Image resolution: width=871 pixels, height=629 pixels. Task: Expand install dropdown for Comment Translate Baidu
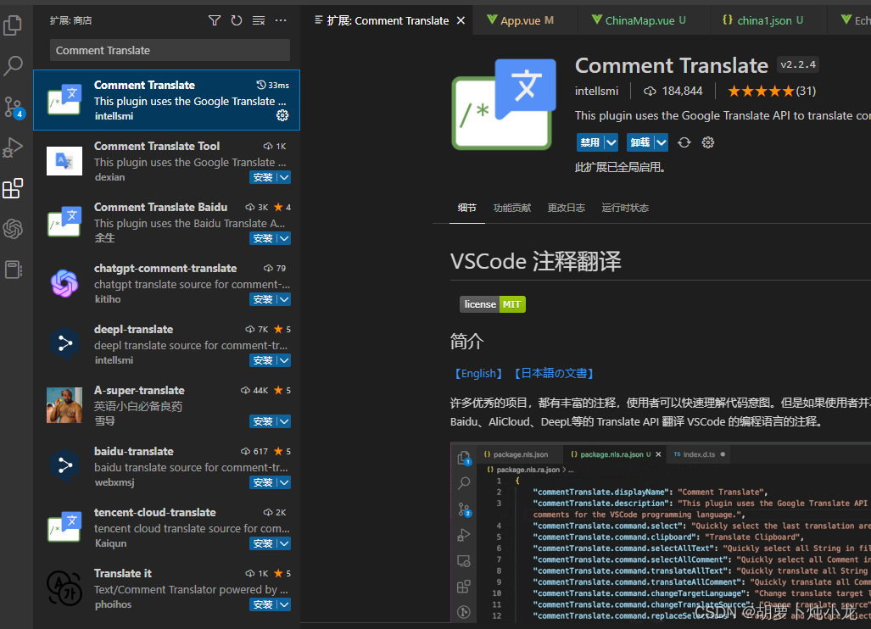[x=284, y=239]
